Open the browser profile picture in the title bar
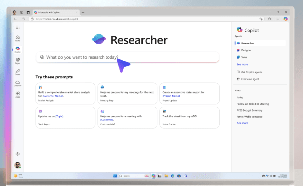The height and width of the screenshot is (186, 303). click(14, 12)
